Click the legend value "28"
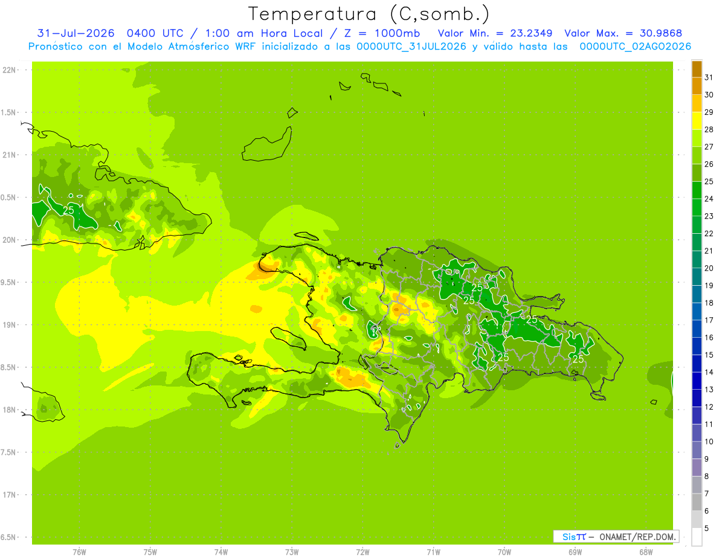 click(x=709, y=129)
